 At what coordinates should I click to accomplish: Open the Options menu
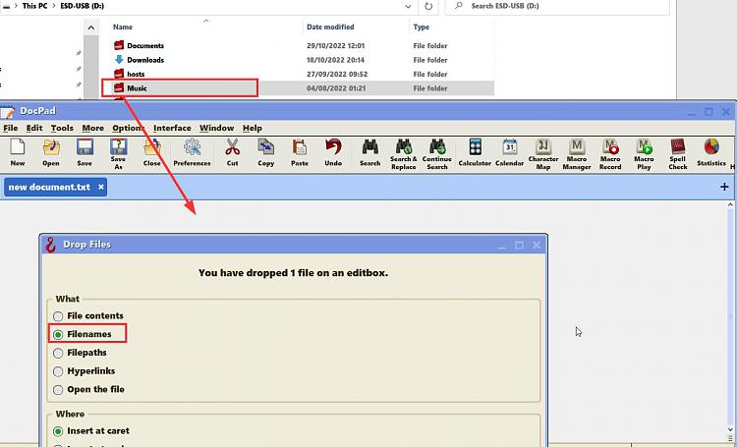(129, 128)
